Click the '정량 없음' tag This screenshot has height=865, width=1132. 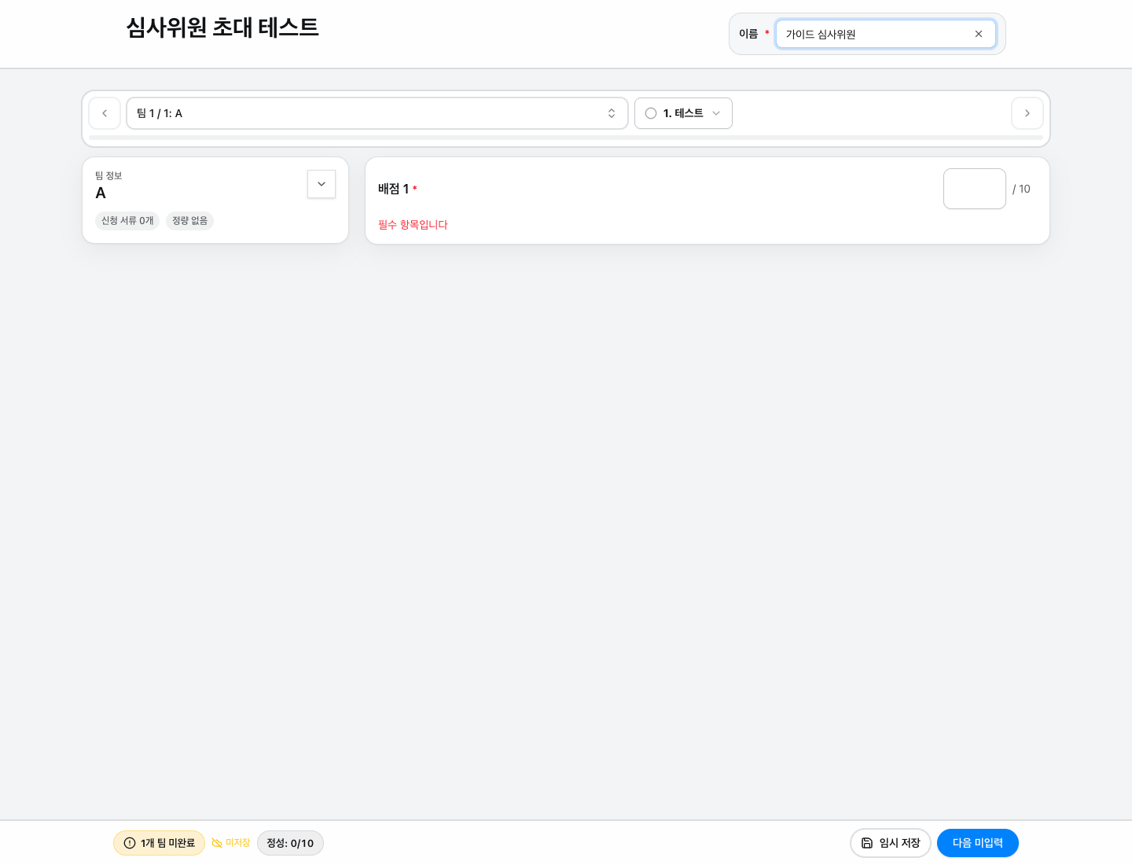(189, 221)
